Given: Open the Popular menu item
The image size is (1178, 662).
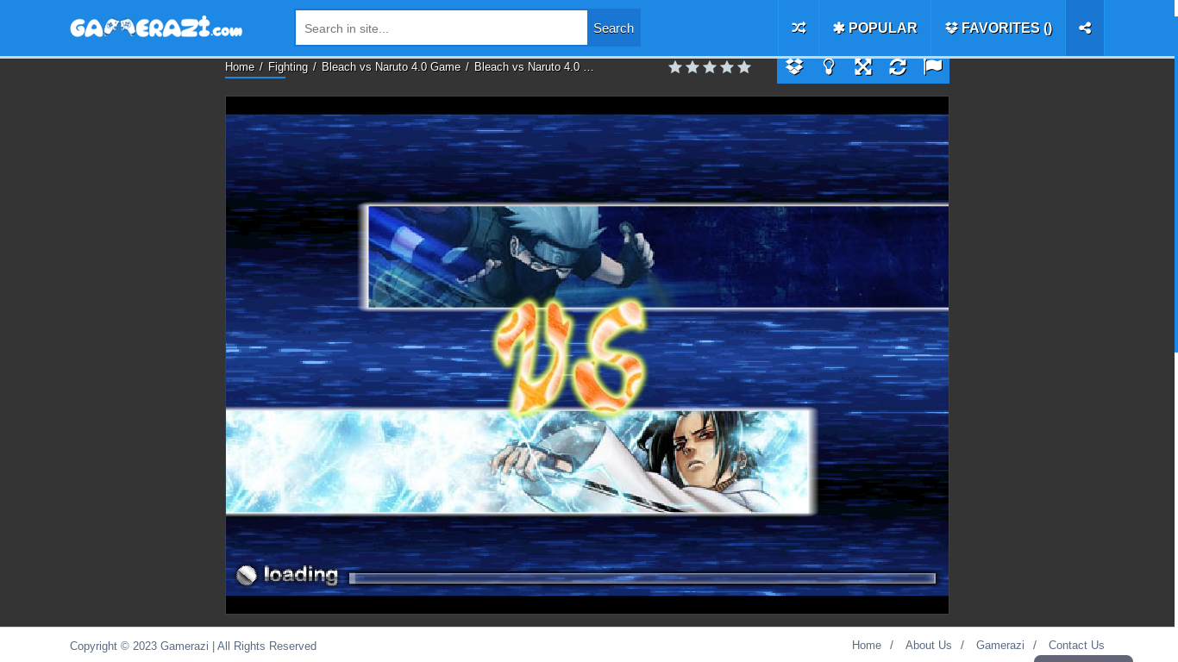Looking at the screenshot, I should (874, 28).
